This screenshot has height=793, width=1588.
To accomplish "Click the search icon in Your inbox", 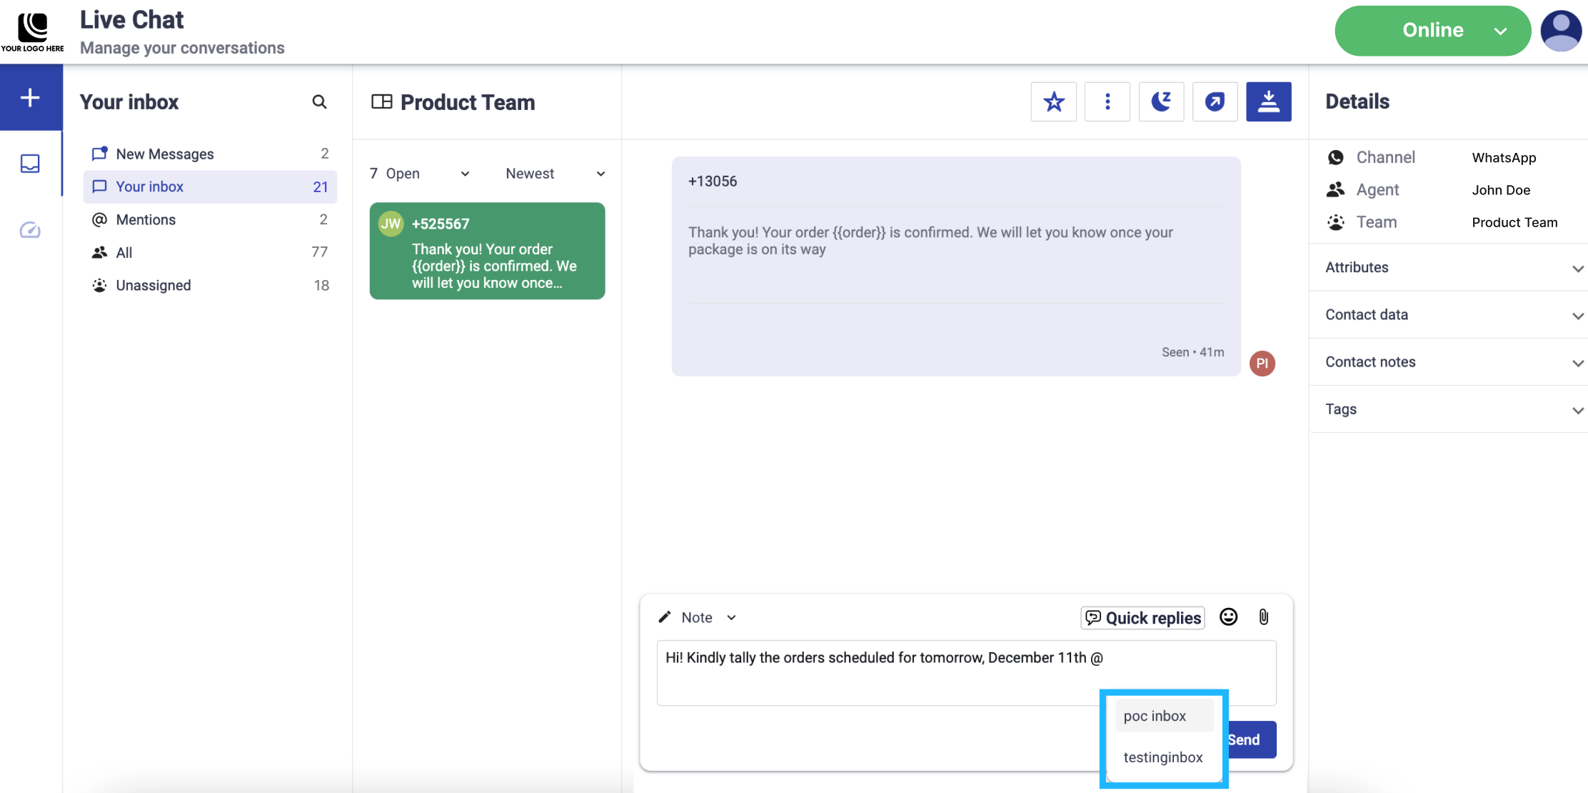I will 319,102.
